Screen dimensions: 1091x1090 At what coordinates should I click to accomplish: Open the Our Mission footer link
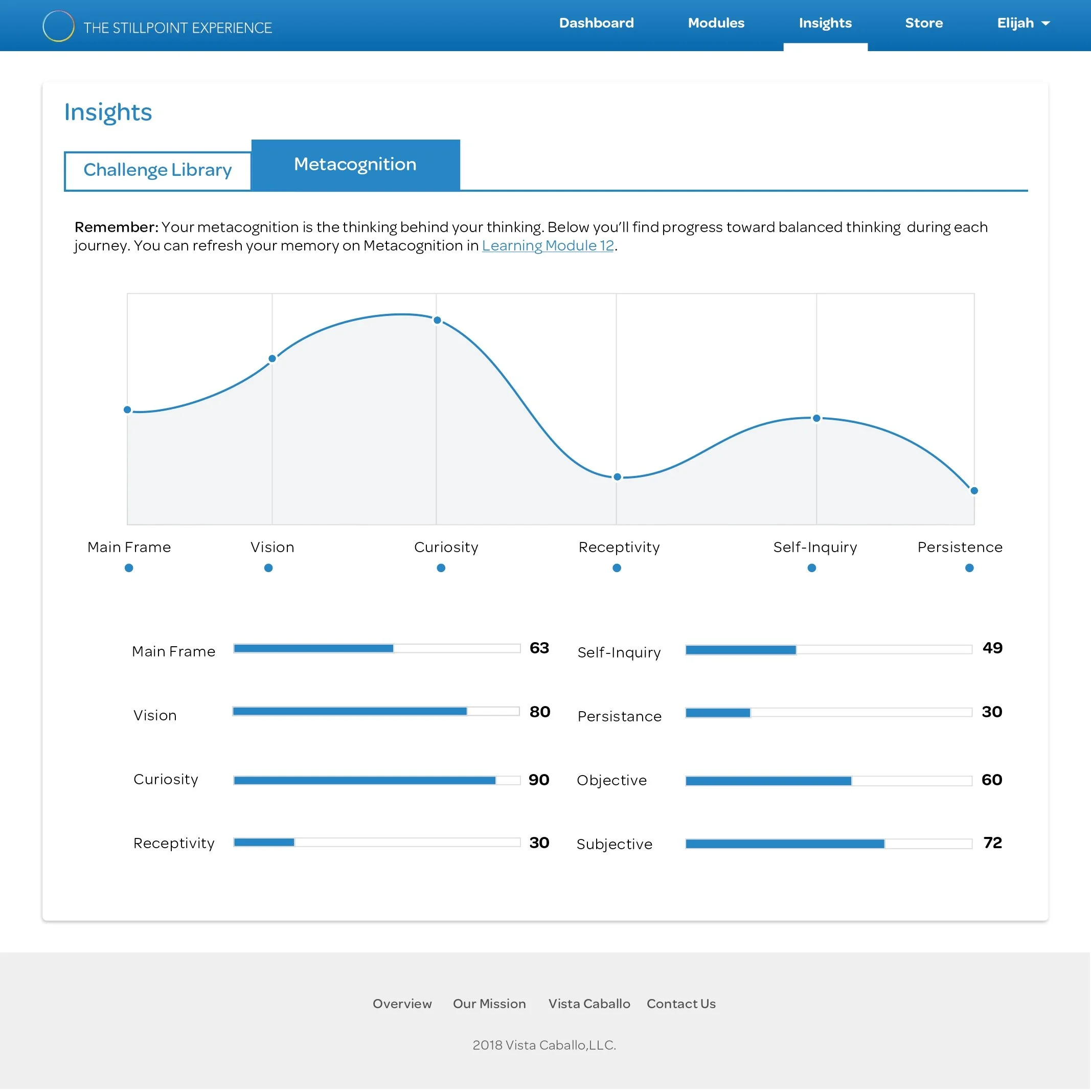coord(489,1004)
